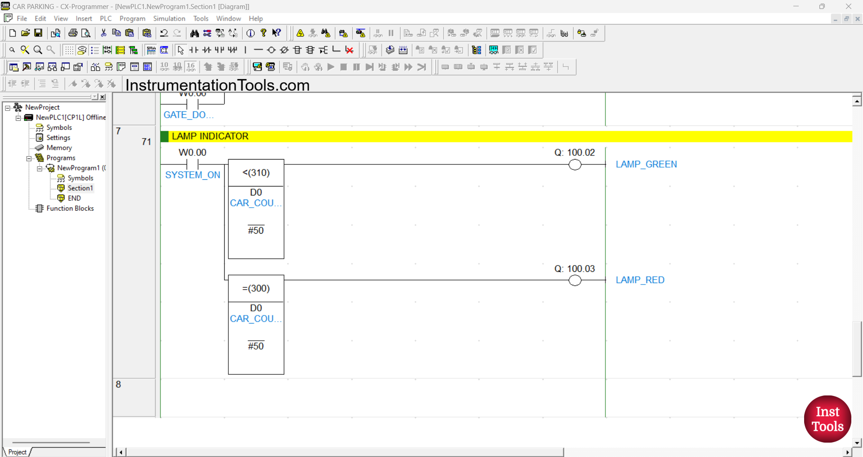Click the vertical scrollbar down arrow
The width and height of the screenshot is (863, 457).
857,443
